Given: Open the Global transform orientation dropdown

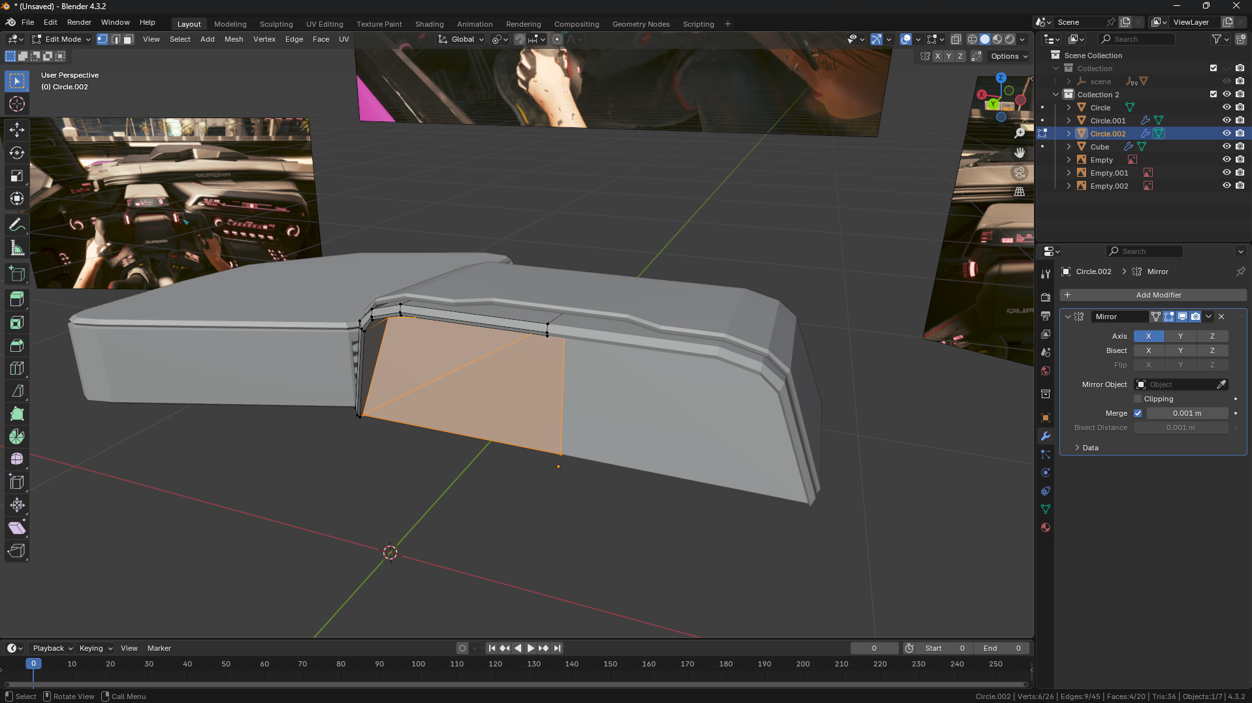Looking at the screenshot, I should (462, 39).
